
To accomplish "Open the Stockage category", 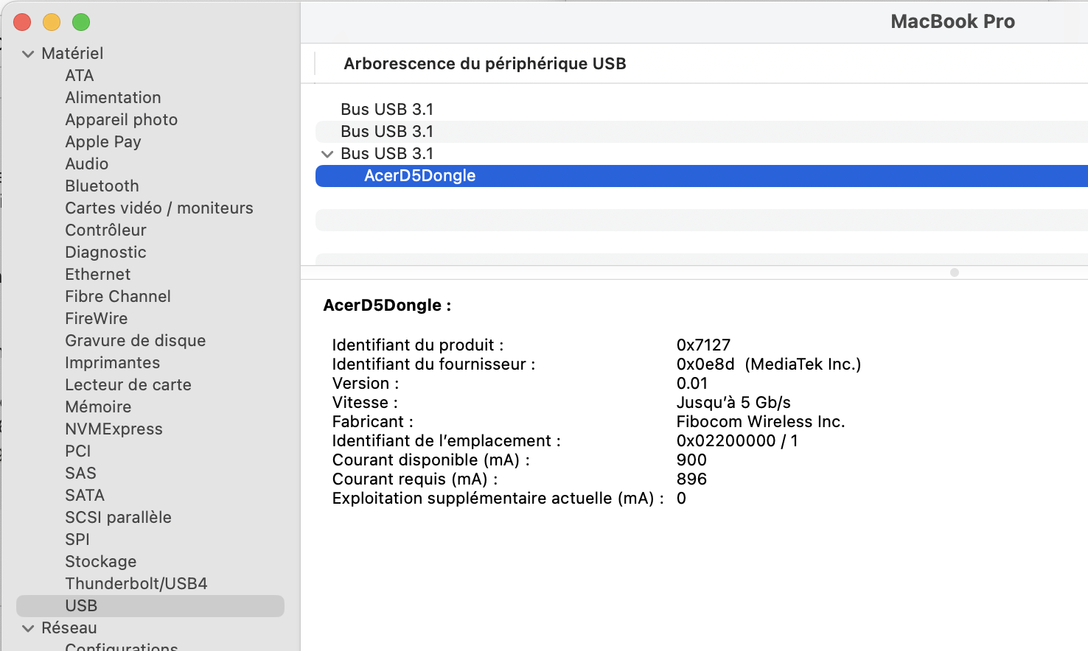I will (x=101, y=562).
